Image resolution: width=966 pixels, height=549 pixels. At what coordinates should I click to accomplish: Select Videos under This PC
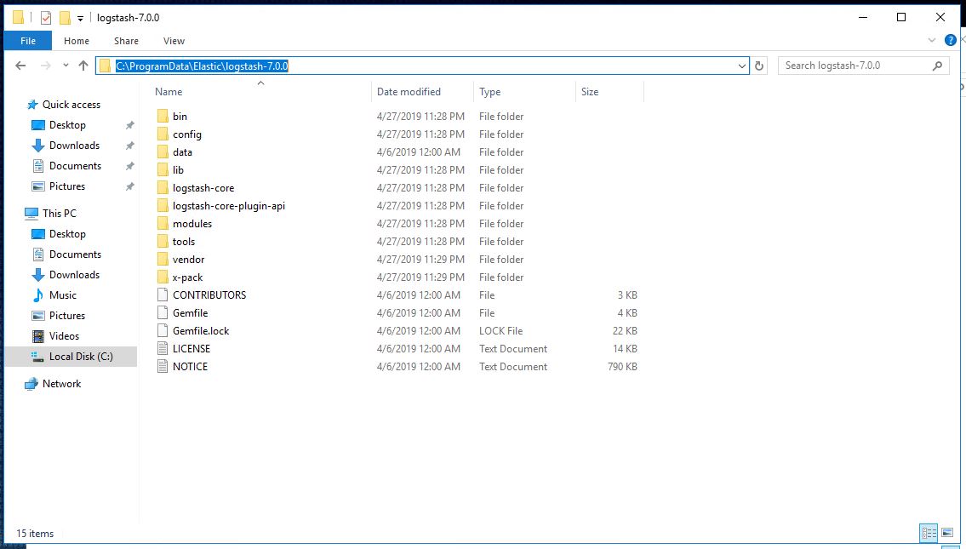point(64,336)
